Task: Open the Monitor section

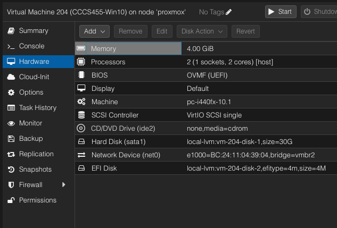Action: [38, 123]
